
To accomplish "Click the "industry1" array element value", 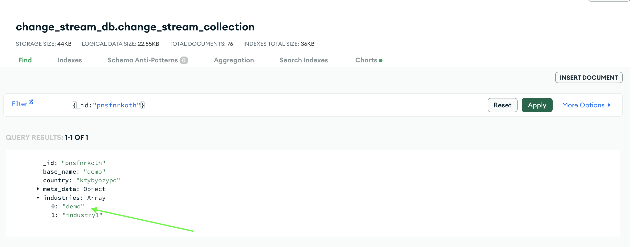I will point(82,215).
